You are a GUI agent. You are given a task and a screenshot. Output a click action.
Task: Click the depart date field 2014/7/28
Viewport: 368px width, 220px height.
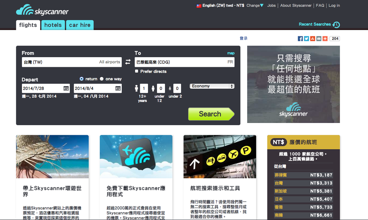[46, 88]
